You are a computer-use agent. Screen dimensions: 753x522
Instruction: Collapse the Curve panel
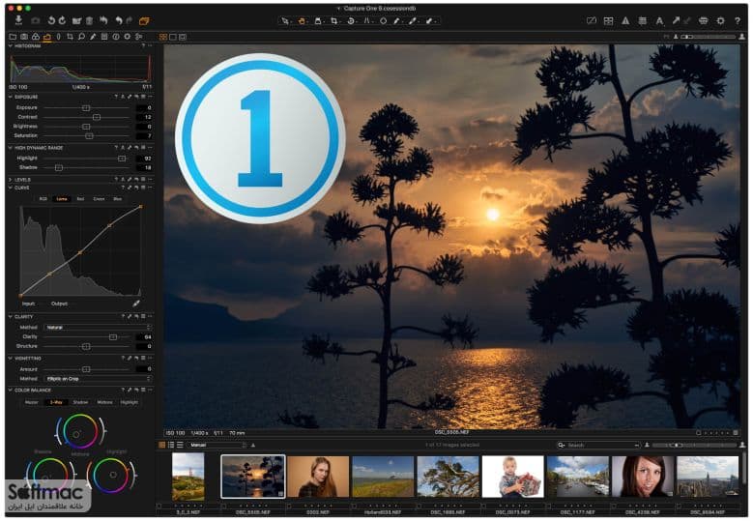[10, 188]
